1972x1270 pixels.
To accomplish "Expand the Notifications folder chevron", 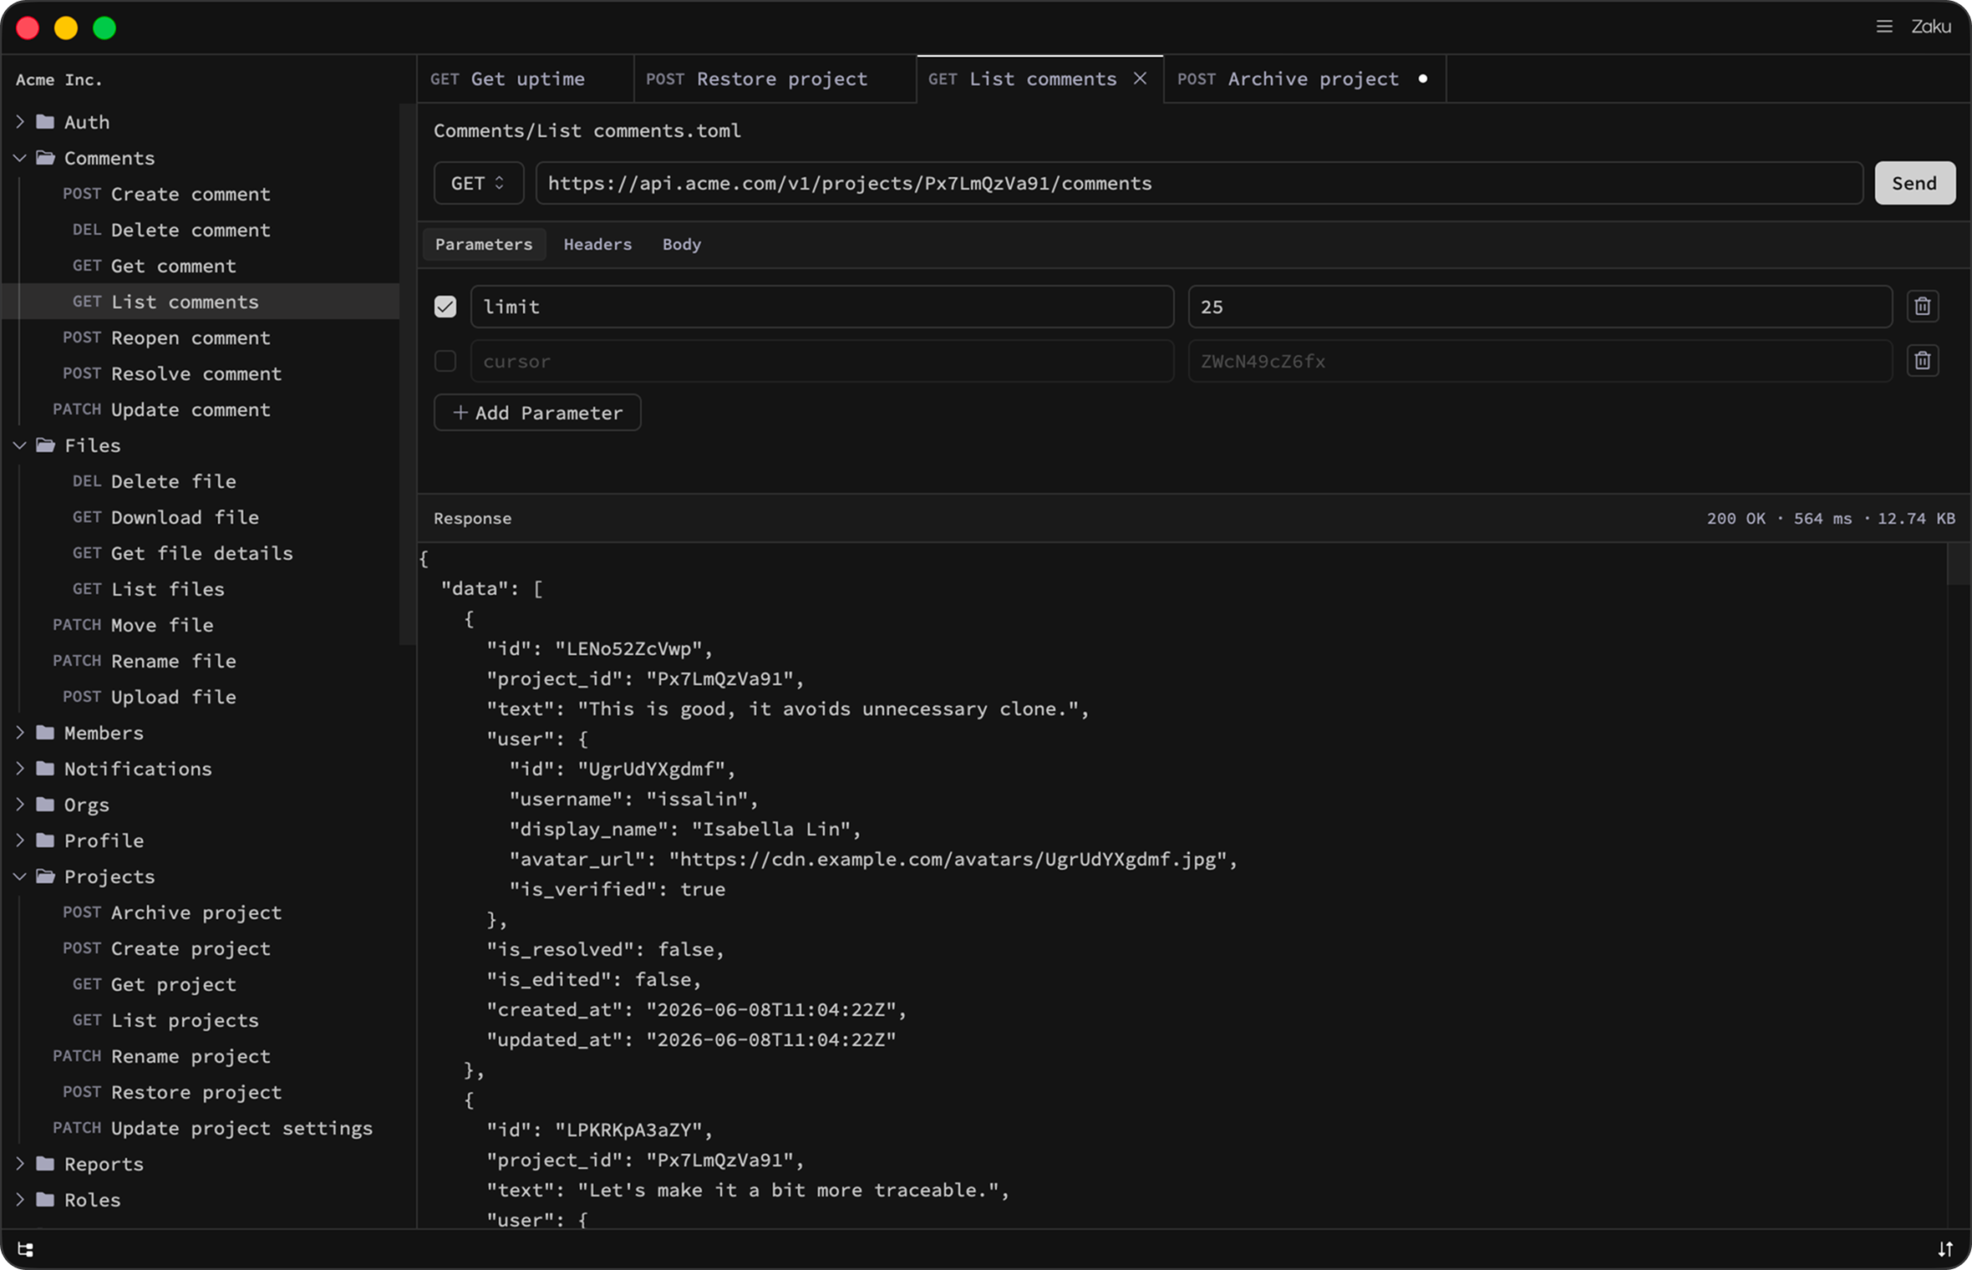I will point(20,769).
